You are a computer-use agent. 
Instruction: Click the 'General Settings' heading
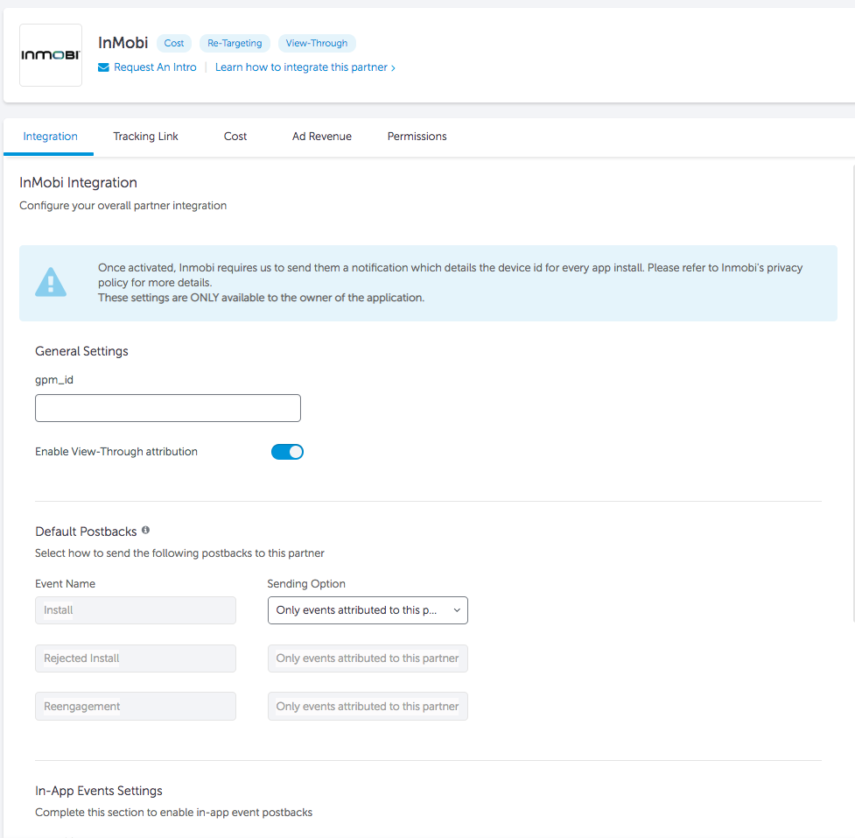(x=81, y=351)
